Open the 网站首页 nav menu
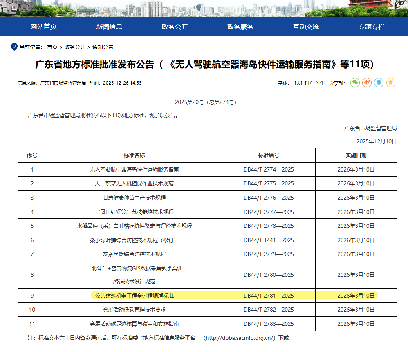Screen dimensions: 408x352 pyautogui.click(x=43, y=27)
